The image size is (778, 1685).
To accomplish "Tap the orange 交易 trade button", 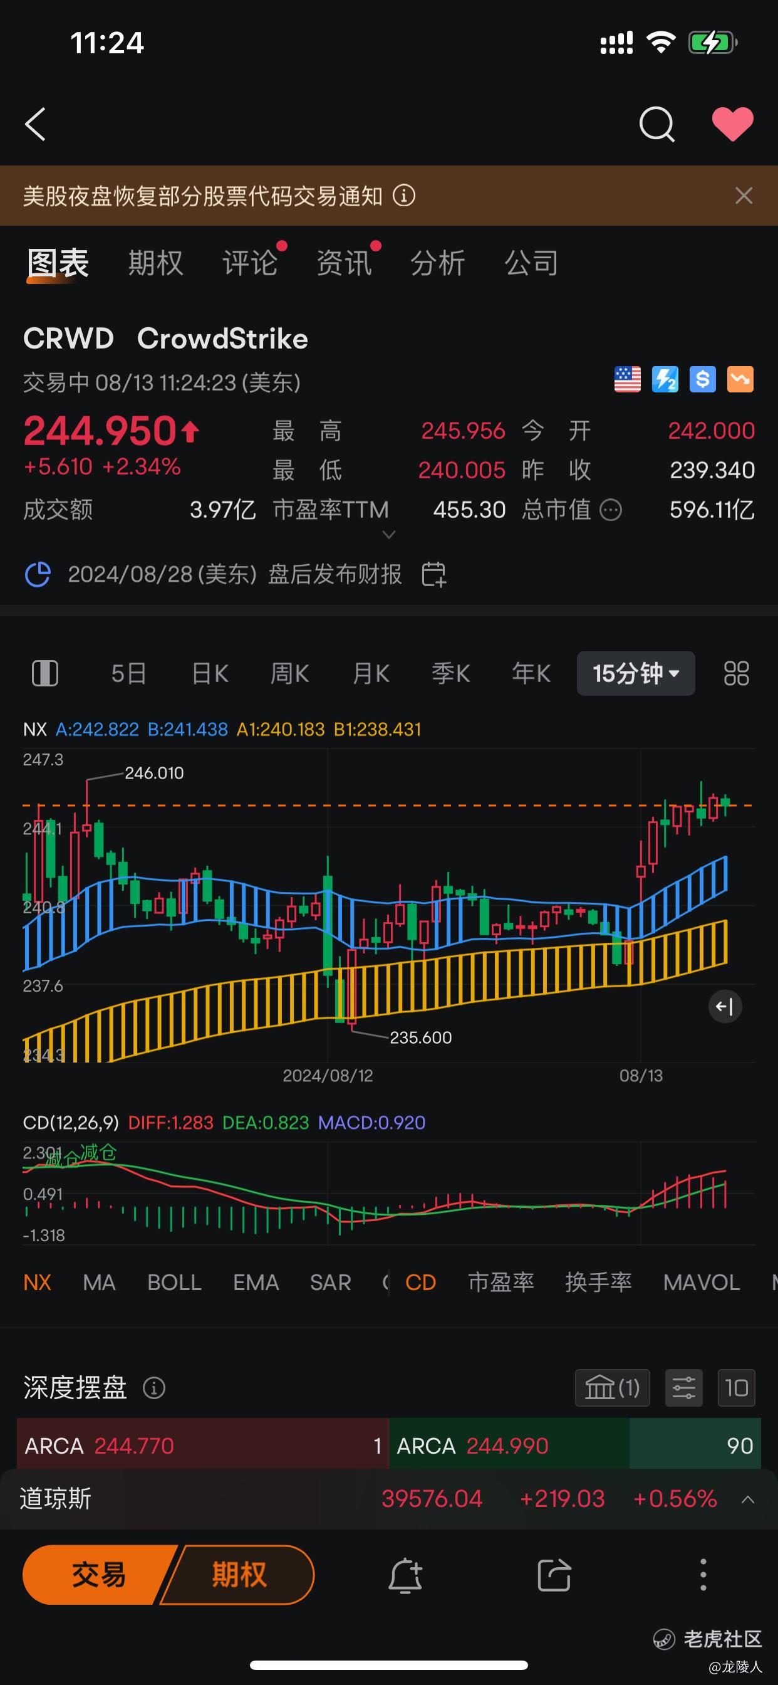I will point(99,1575).
